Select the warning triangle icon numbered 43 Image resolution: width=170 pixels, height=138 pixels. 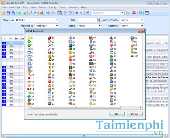[70, 56]
